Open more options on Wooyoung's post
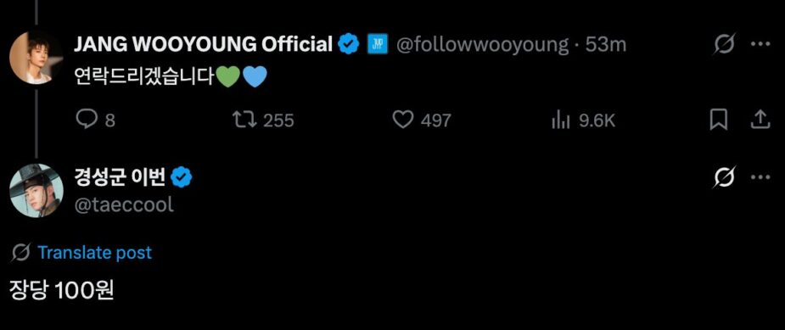The width and height of the screenshot is (785, 330). [760, 45]
